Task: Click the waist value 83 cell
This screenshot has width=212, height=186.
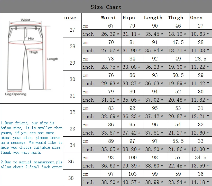Action: click(x=111, y=108)
